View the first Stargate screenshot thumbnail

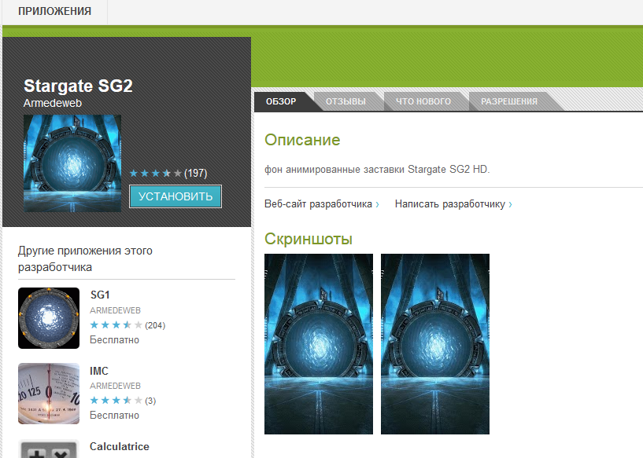(x=319, y=344)
